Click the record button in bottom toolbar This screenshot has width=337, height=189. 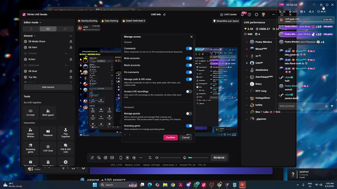coord(127,158)
